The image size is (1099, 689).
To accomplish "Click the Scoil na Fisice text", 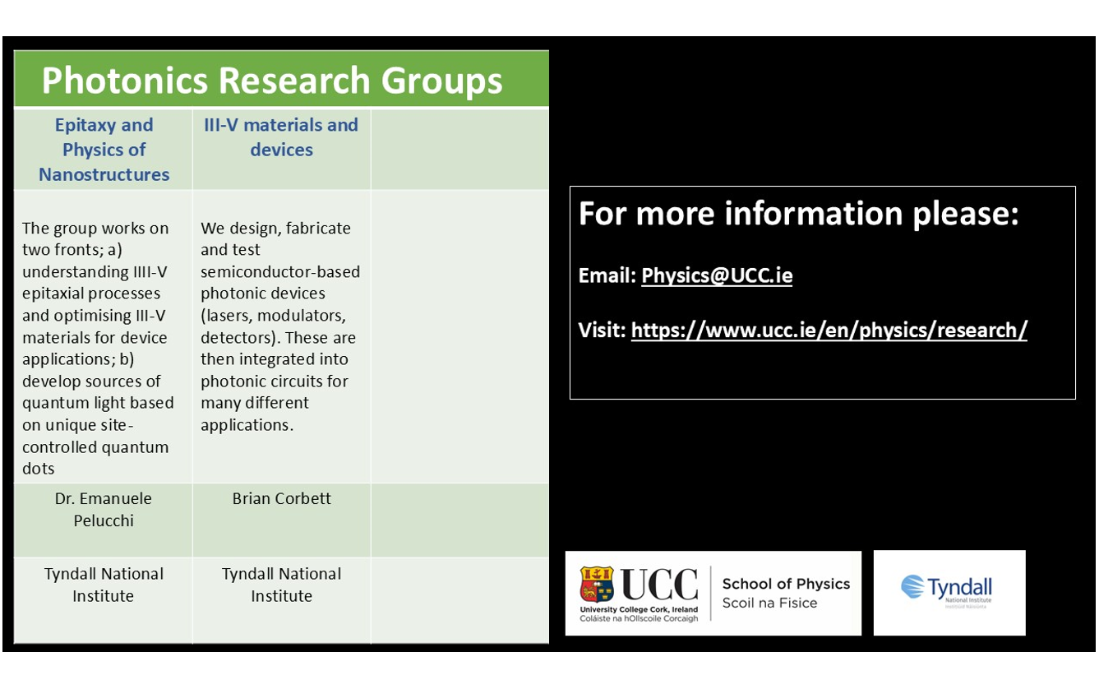I will [x=769, y=603].
